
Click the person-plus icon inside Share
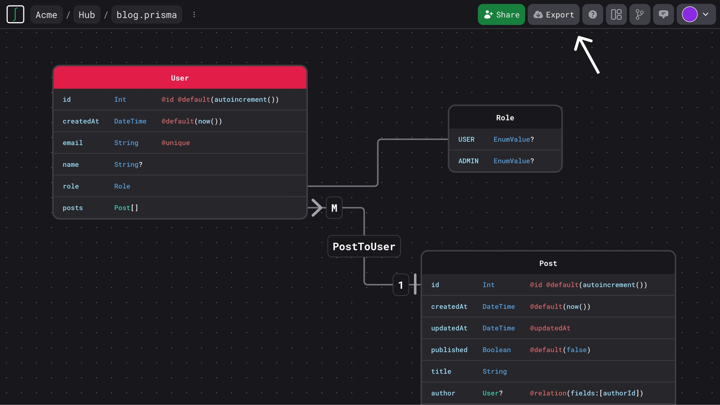coord(488,14)
